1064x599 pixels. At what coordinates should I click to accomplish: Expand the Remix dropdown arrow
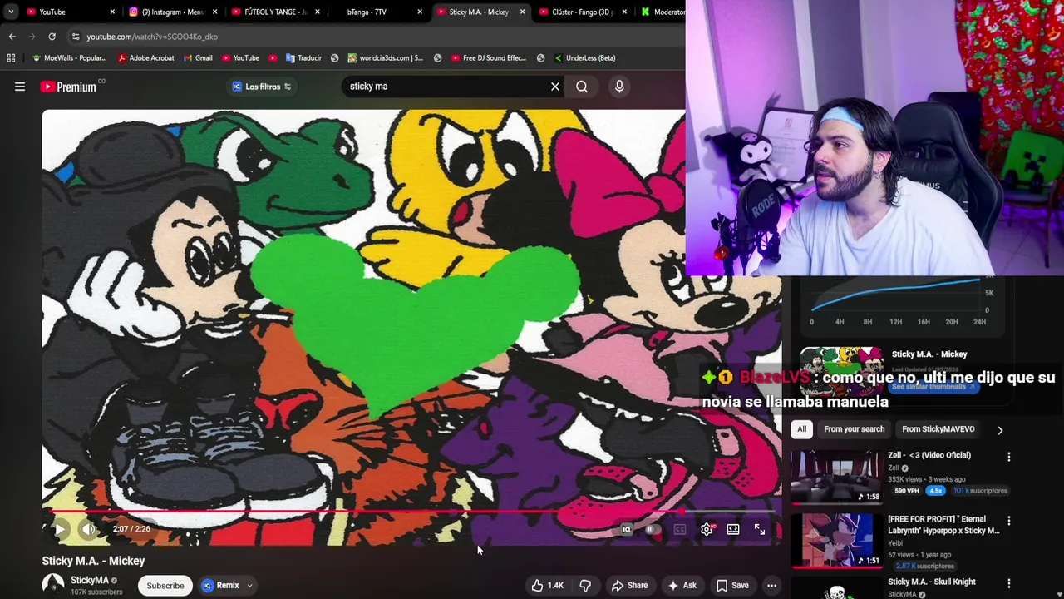pyautogui.click(x=249, y=586)
